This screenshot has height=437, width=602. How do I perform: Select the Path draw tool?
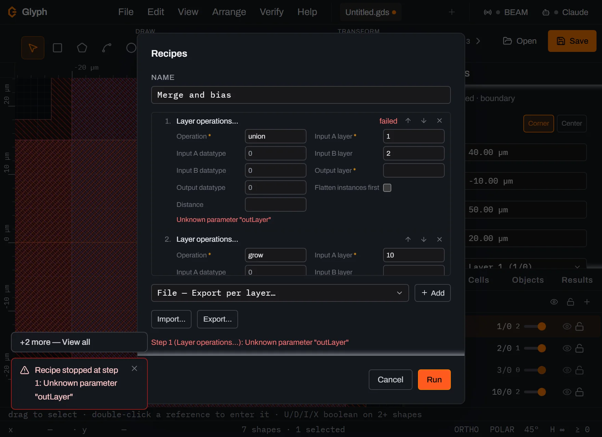[x=107, y=48]
